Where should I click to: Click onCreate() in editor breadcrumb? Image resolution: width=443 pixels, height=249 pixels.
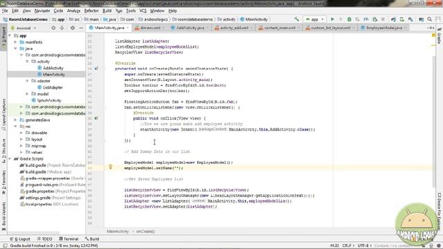145,232
